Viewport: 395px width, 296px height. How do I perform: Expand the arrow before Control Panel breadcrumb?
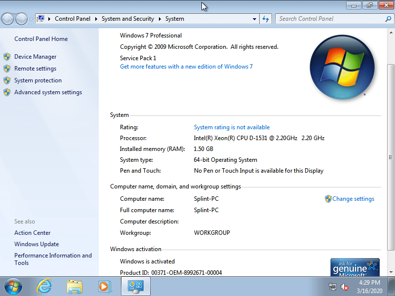pyautogui.click(x=49, y=19)
